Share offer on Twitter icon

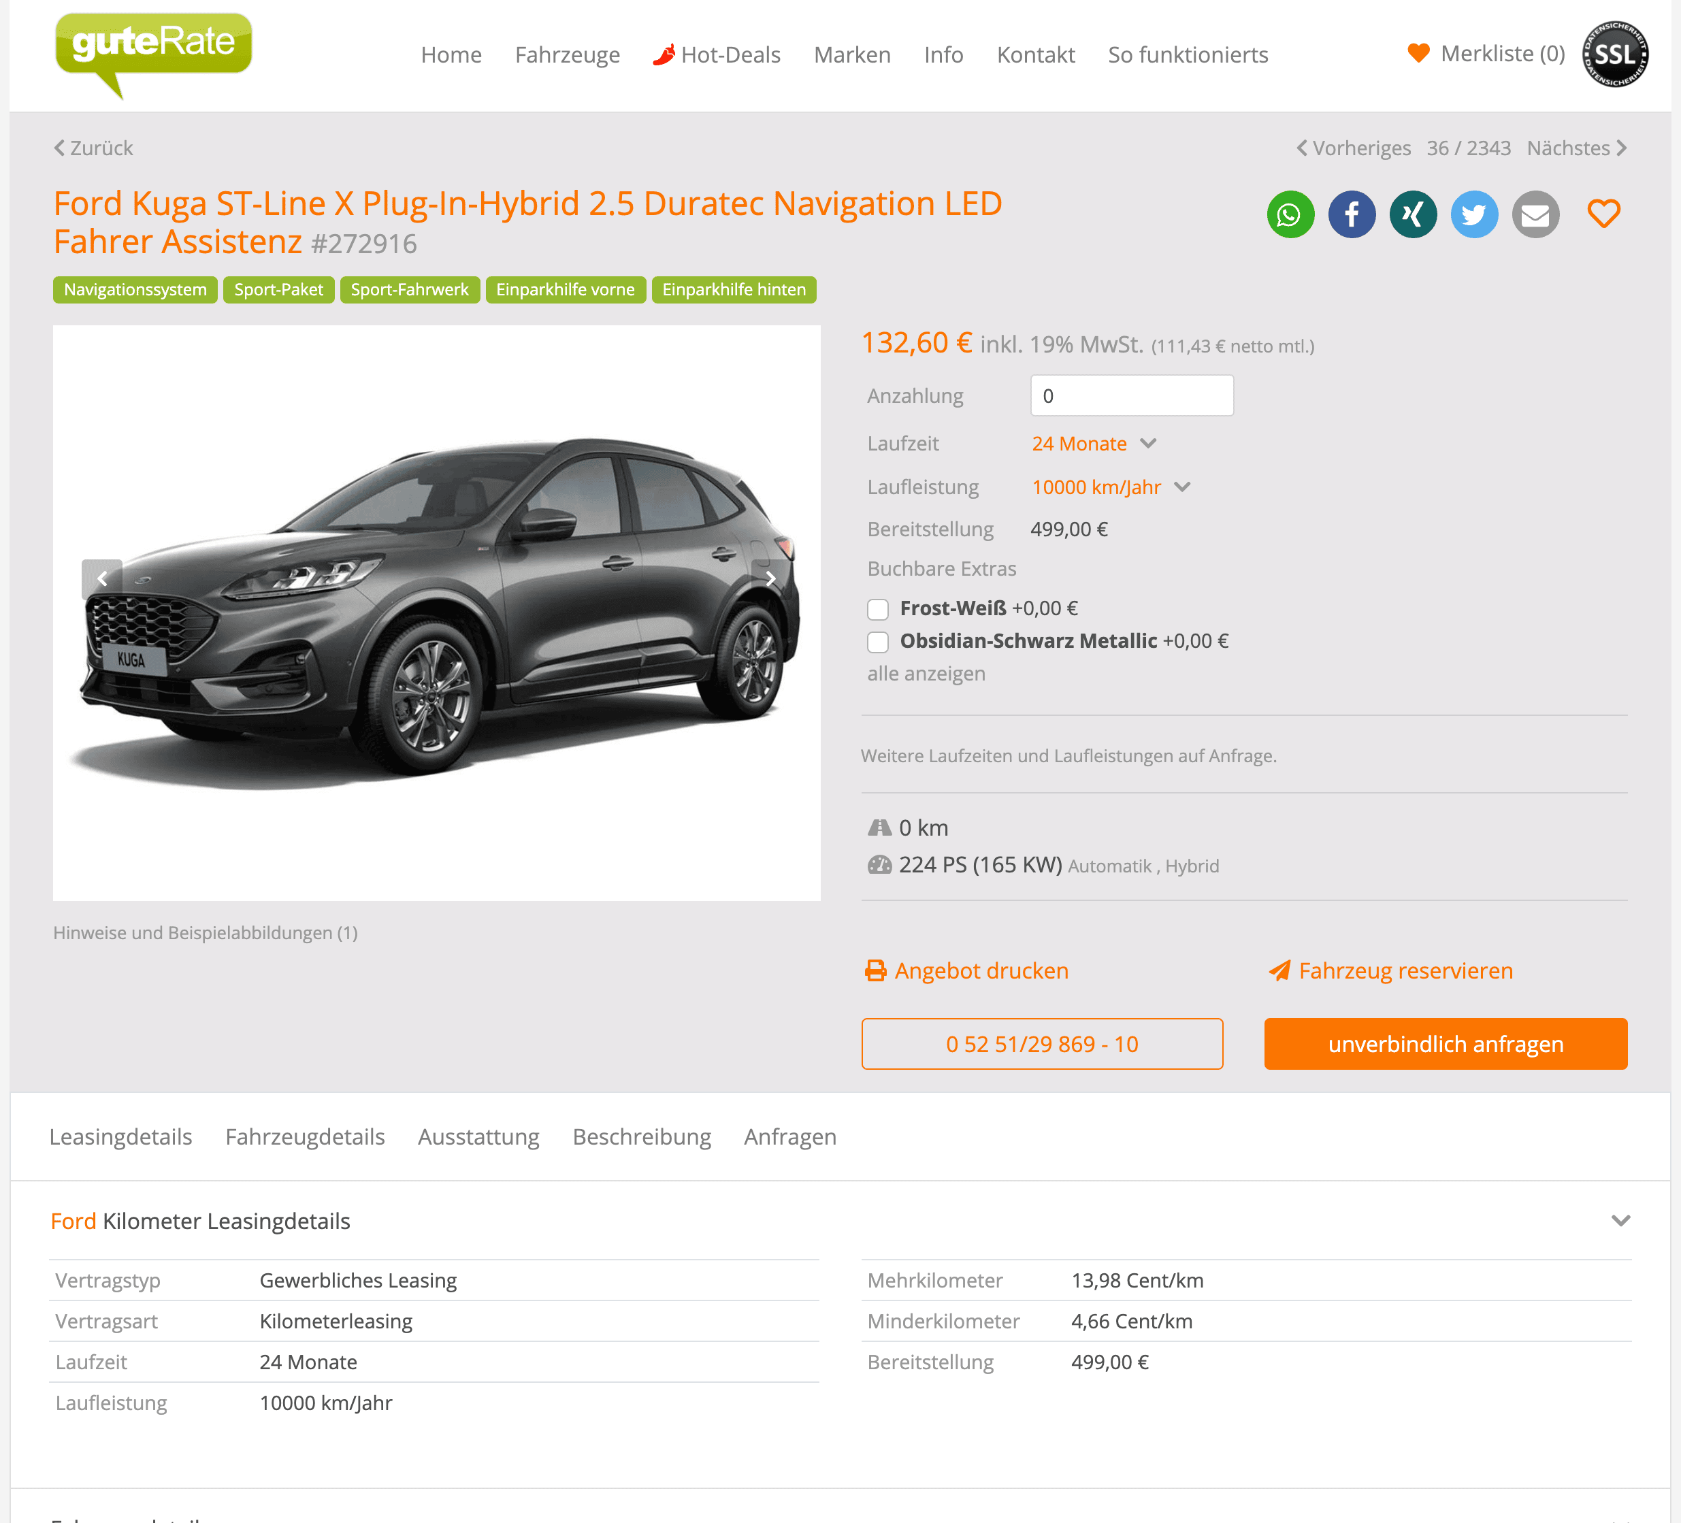coord(1473,214)
